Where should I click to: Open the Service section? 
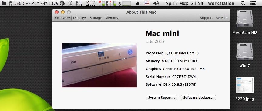coord(221,18)
